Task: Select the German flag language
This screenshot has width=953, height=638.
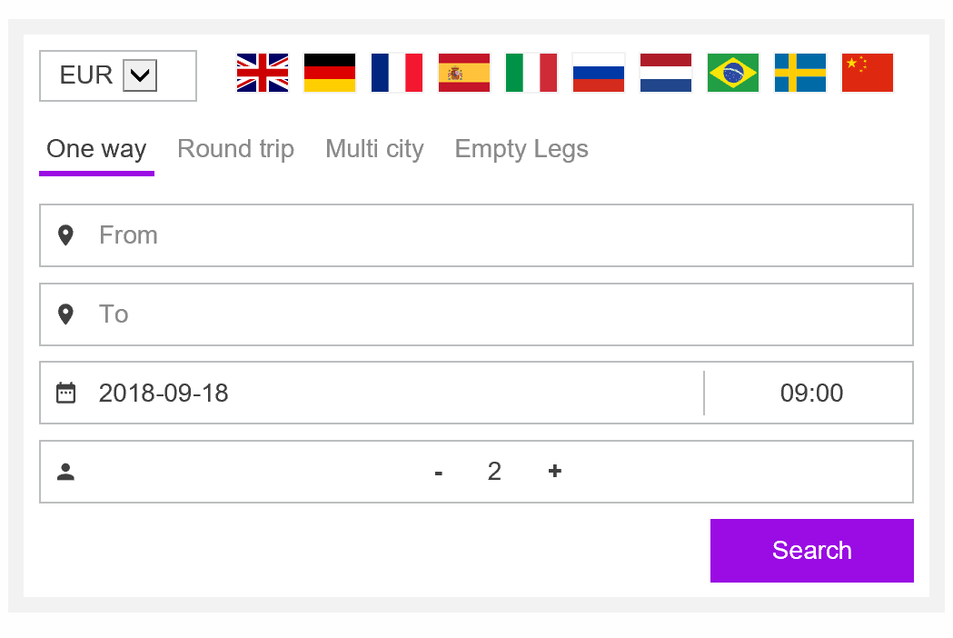Action: (x=330, y=73)
